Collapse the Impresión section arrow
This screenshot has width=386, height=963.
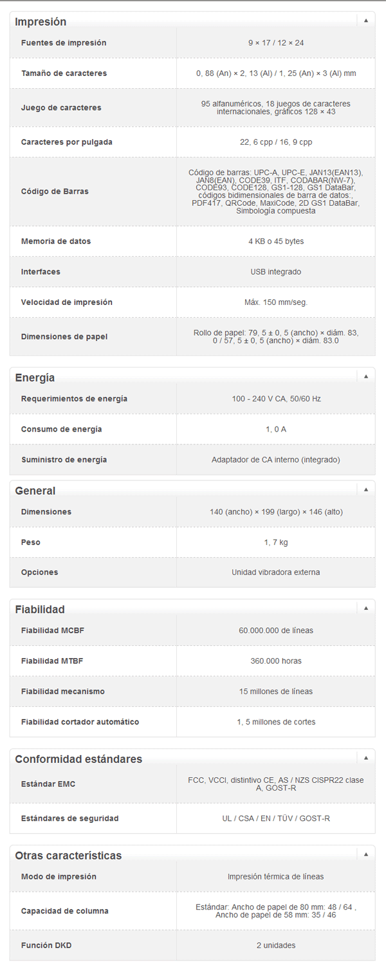(x=365, y=21)
